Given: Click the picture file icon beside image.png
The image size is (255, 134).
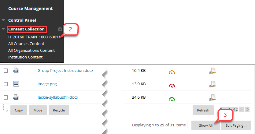Looking at the screenshot, I should coord(16,84).
